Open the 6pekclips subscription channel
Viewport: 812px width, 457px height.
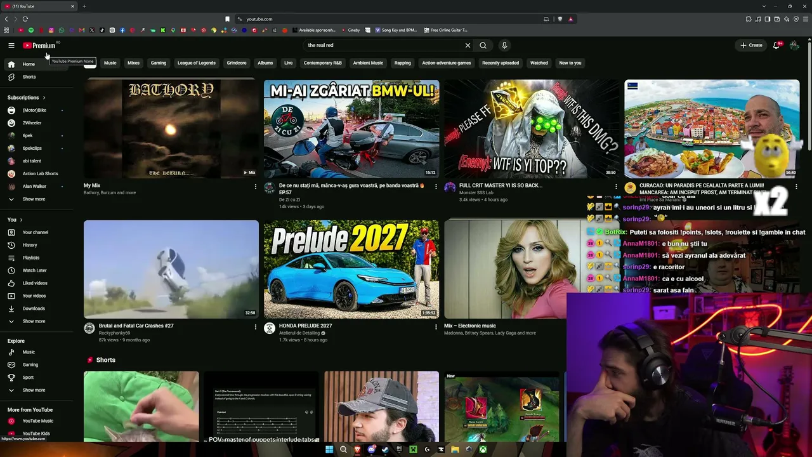(x=36, y=149)
